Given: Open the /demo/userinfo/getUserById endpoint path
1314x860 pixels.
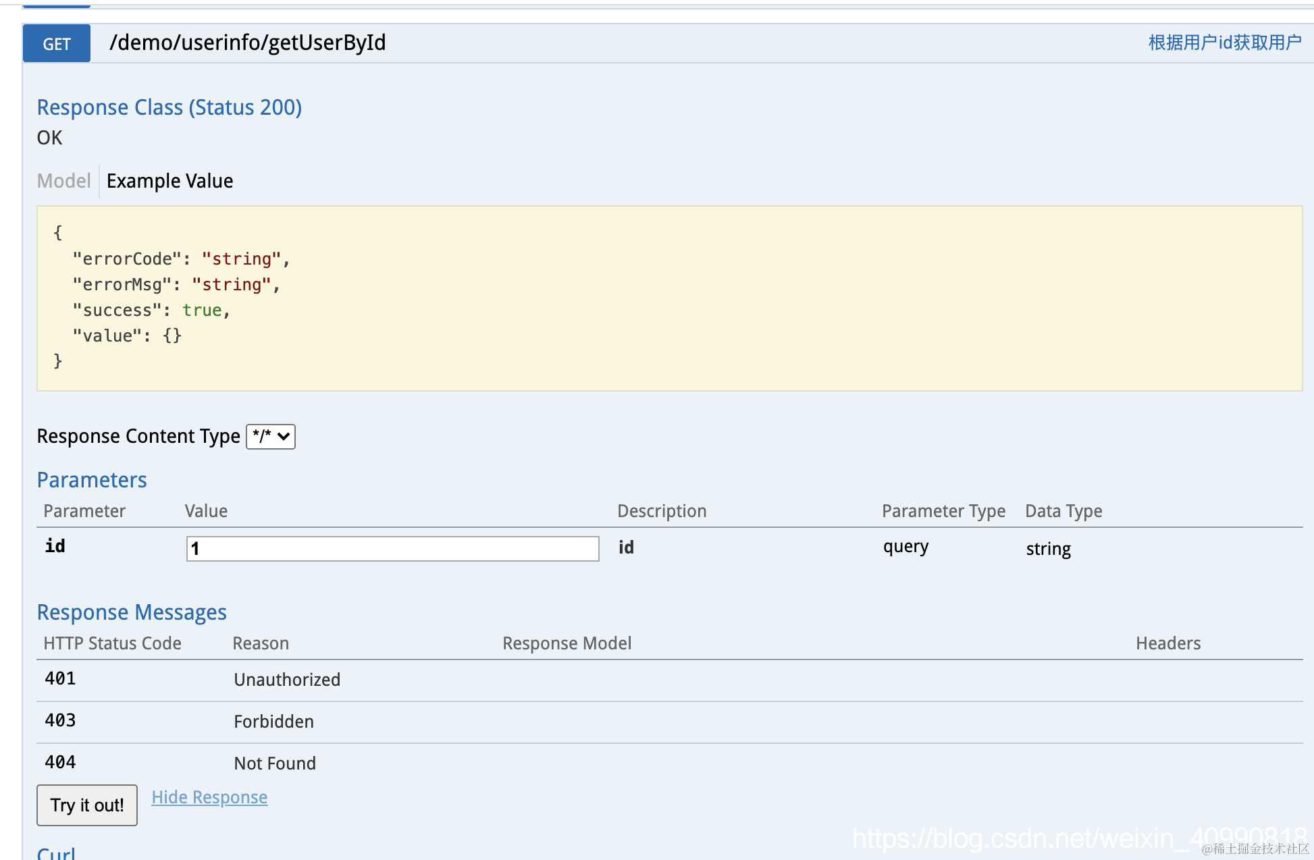Looking at the screenshot, I should coord(247,43).
